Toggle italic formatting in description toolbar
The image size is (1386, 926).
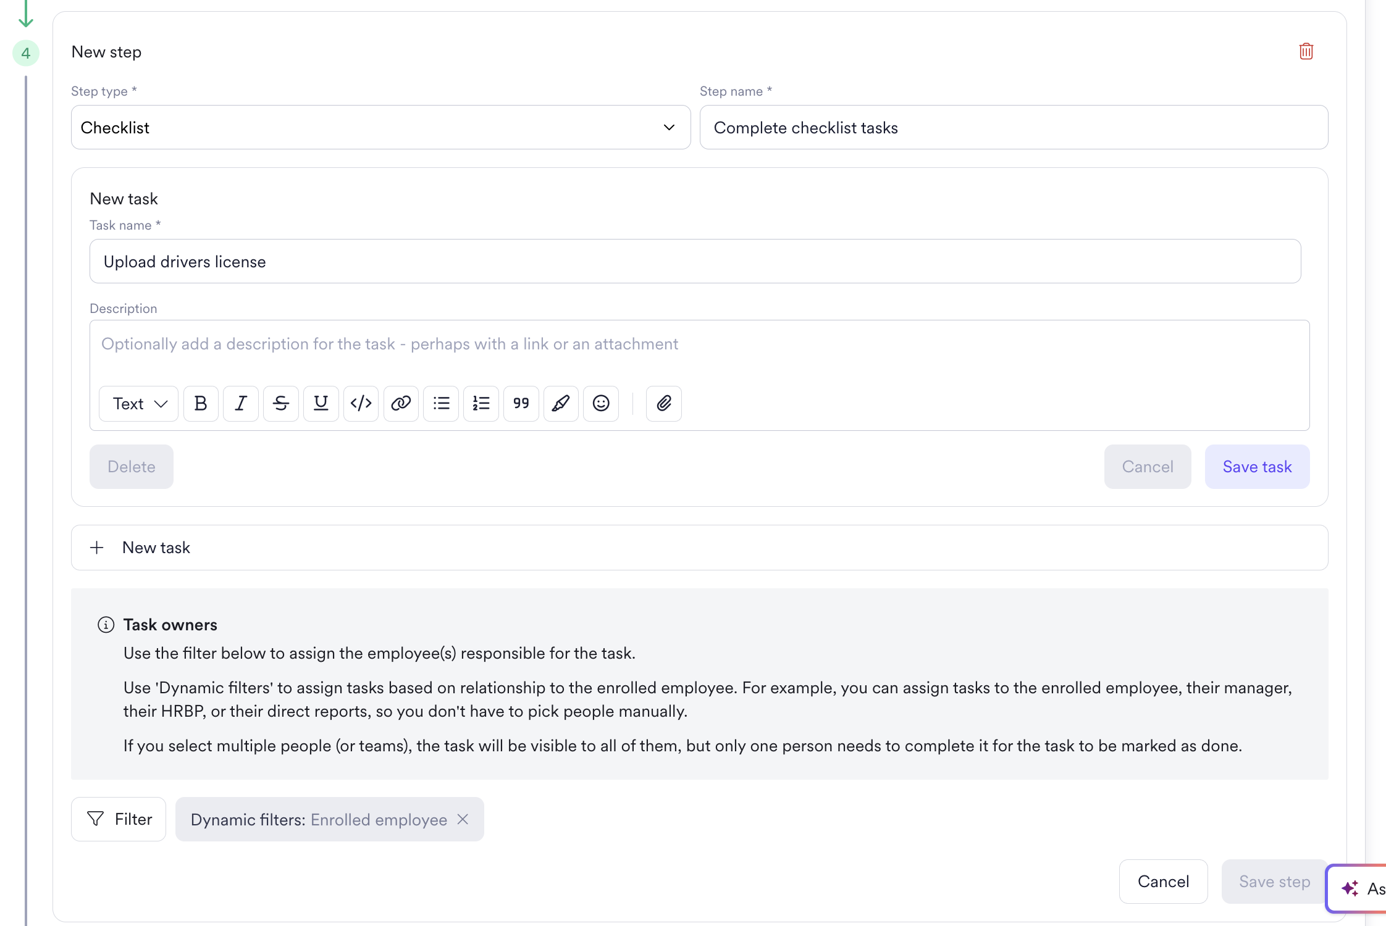click(241, 404)
